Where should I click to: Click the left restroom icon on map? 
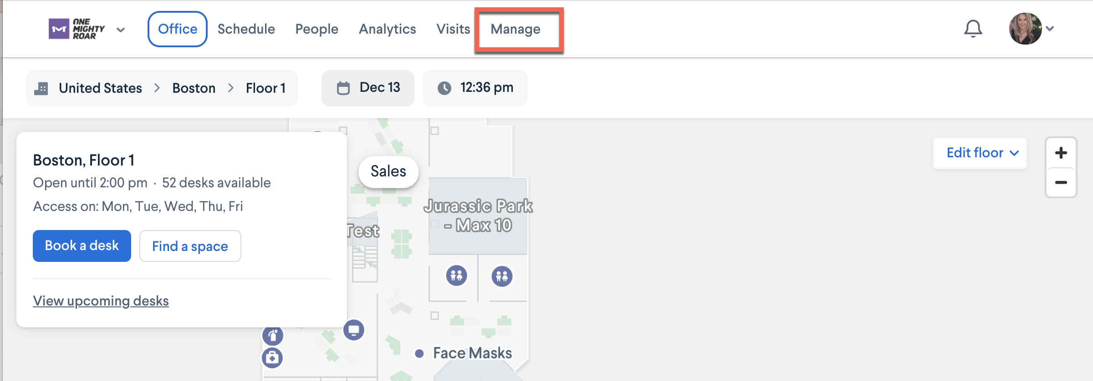coord(456,276)
